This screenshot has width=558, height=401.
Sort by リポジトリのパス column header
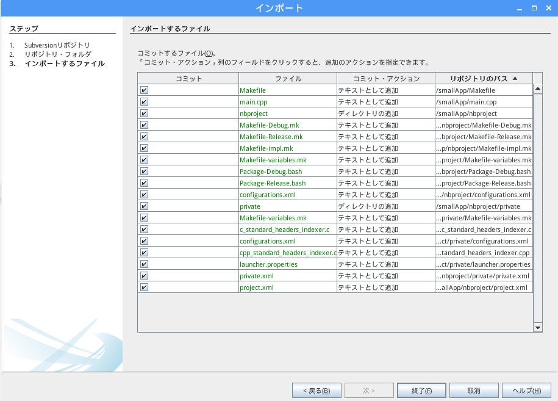point(483,79)
